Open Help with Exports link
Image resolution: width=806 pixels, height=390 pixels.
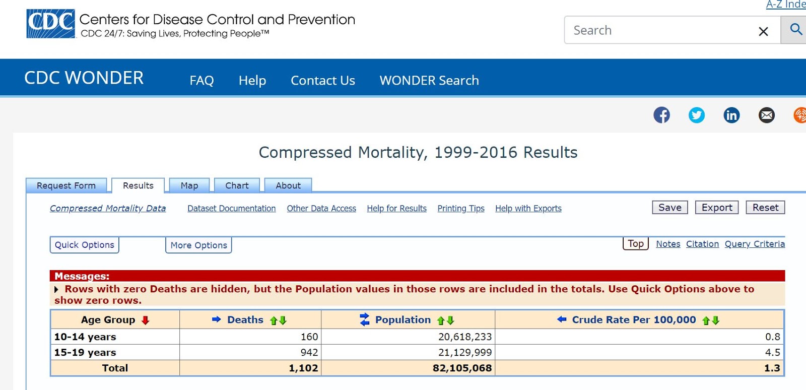click(528, 209)
